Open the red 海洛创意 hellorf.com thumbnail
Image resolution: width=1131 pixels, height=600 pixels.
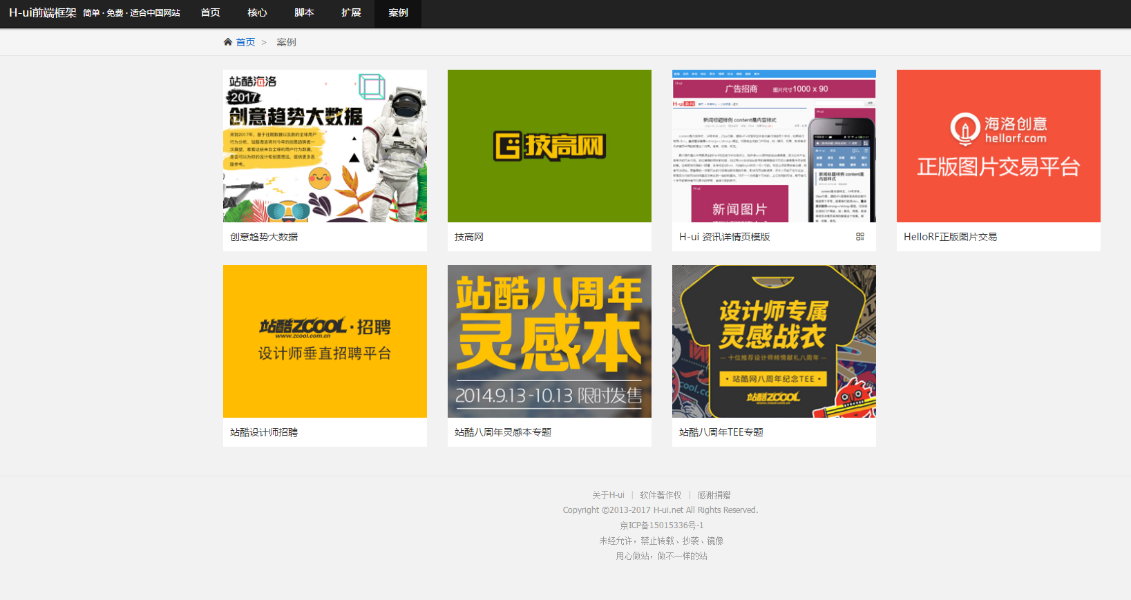pos(998,146)
